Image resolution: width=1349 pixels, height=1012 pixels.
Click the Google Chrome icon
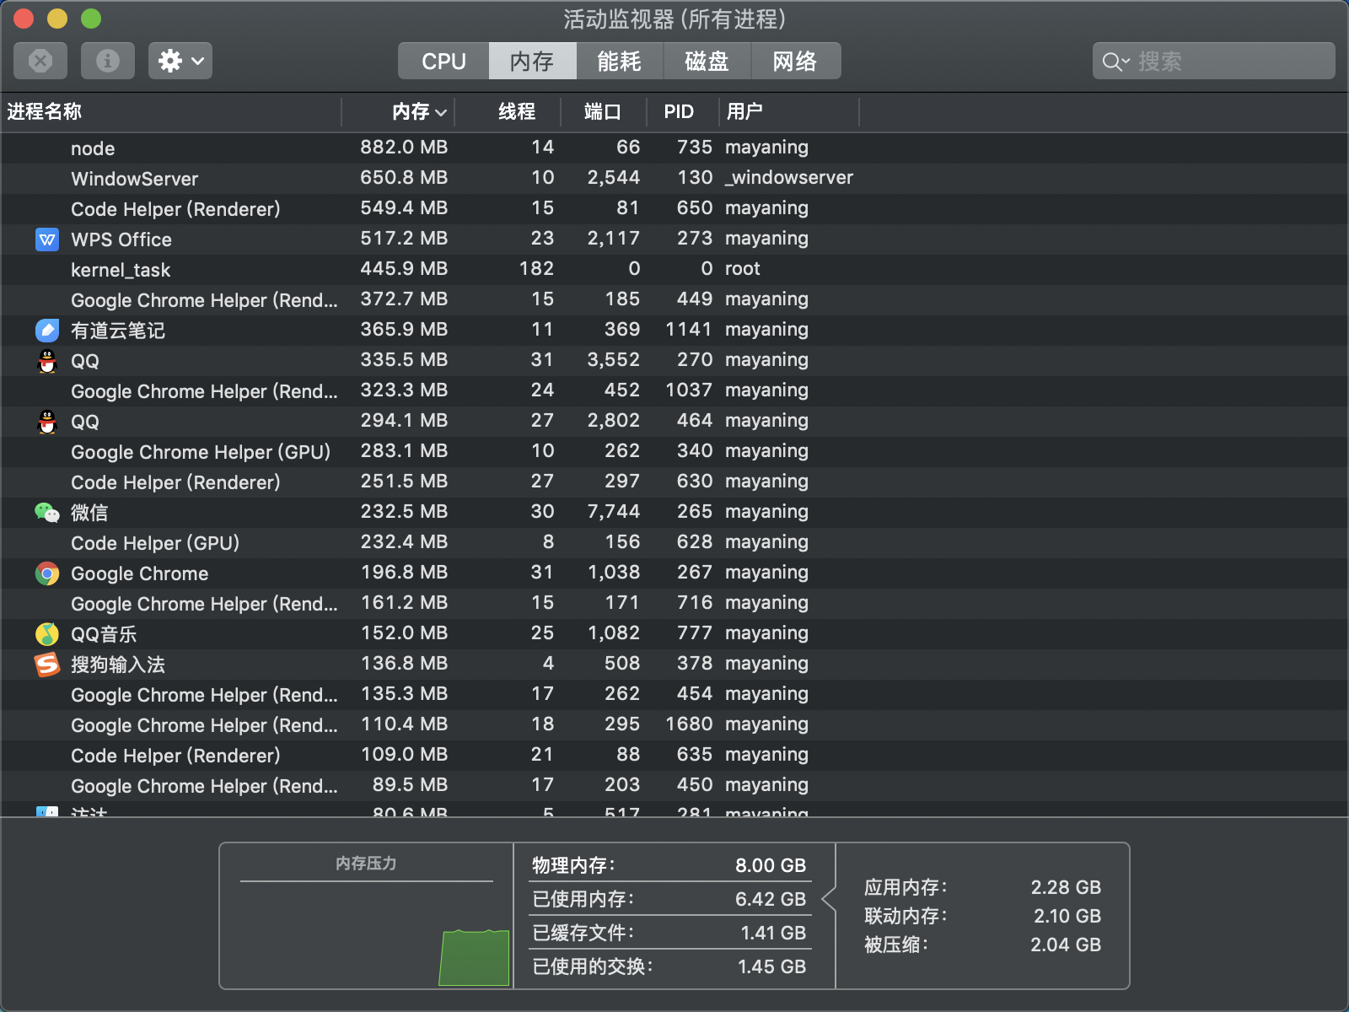47,573
